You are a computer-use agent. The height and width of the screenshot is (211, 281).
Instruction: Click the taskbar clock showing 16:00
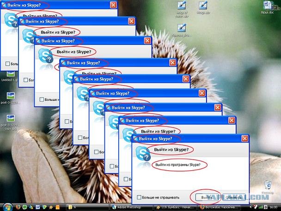[273, 207]
